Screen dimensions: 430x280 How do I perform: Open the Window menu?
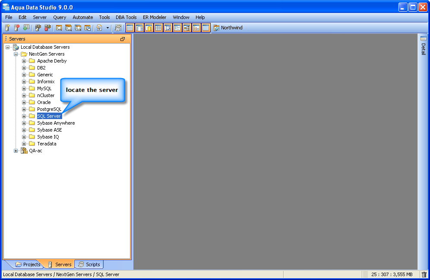(181, 17)
